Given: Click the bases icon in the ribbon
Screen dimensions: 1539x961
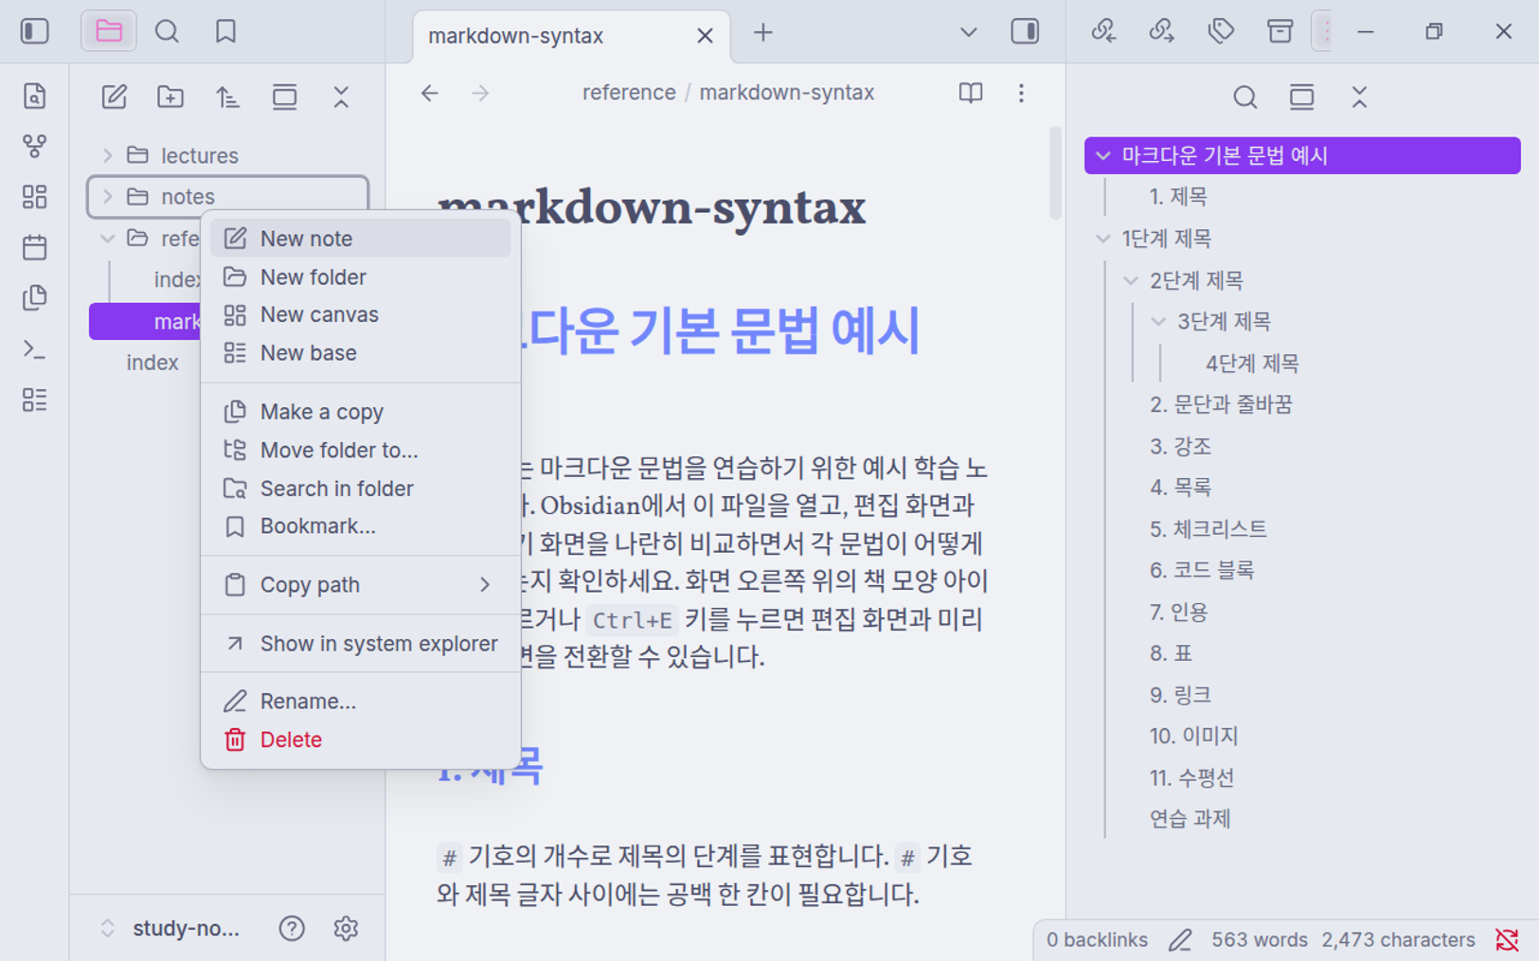Looking at the screenshot, I should click(35, 400).
